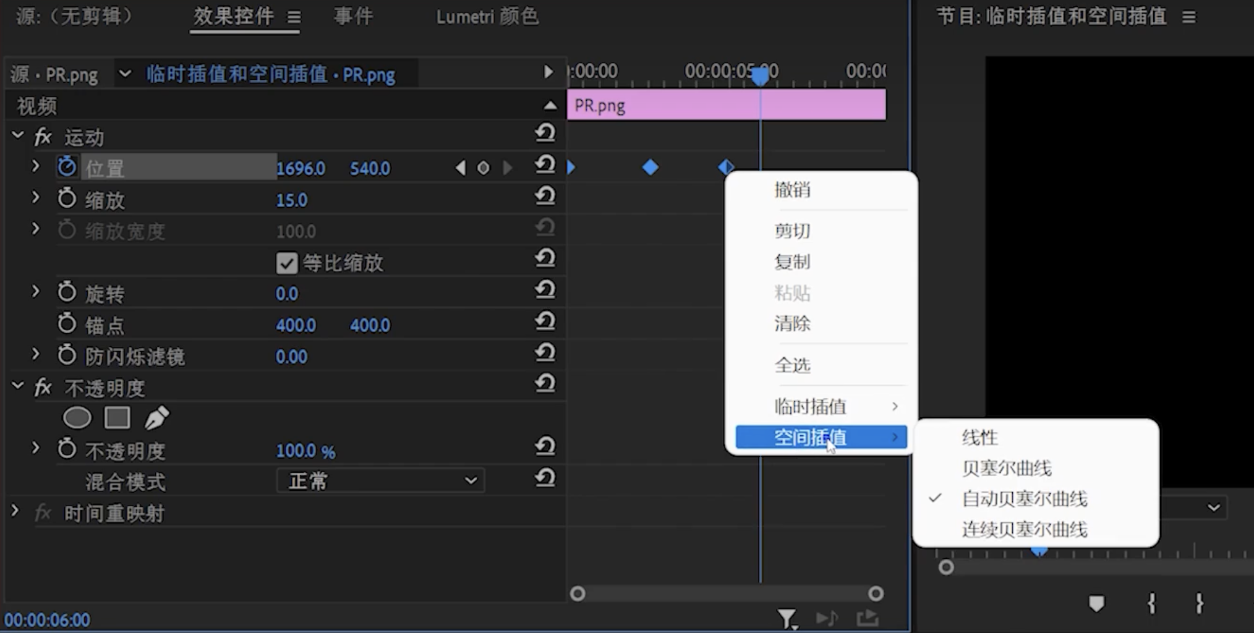The image size is (1254, 633).
Task: Collapse the 运动 effect group
Action: coord(17,135)
